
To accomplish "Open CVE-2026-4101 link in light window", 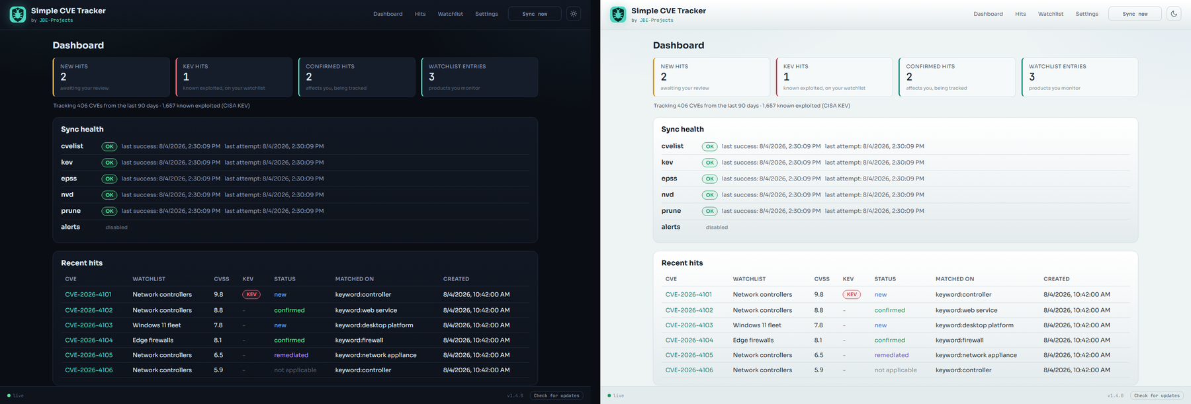I will tap(688, 295).
